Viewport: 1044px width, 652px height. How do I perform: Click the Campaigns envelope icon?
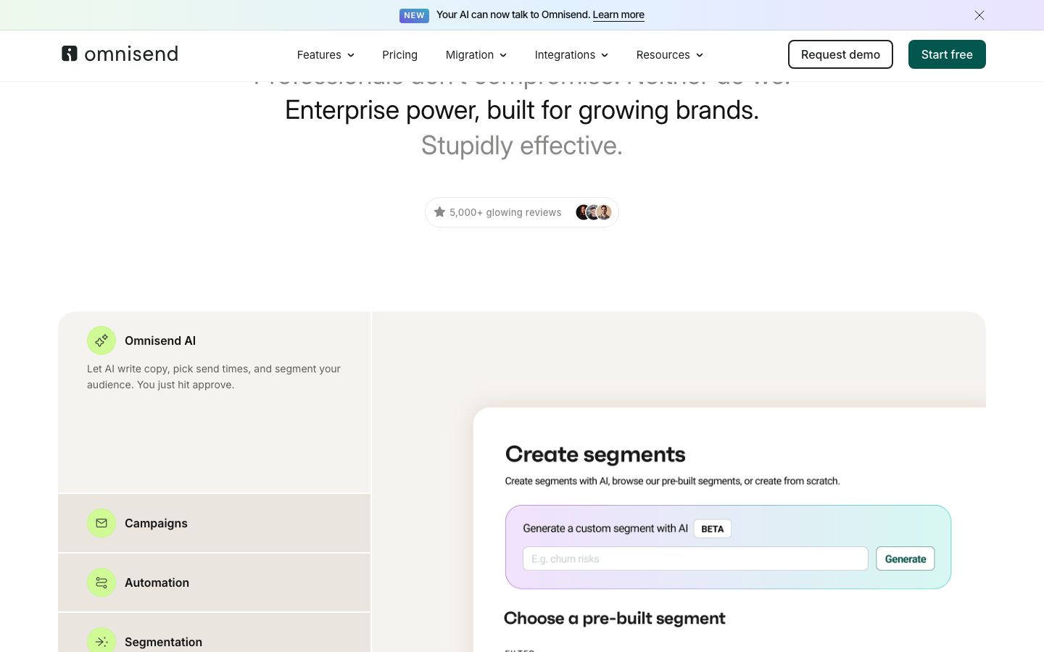point(101,523)
